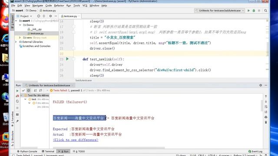Expand External Libraries node
Screen dimensions: 278x156
pyautogui.click(x=16, y=42)
